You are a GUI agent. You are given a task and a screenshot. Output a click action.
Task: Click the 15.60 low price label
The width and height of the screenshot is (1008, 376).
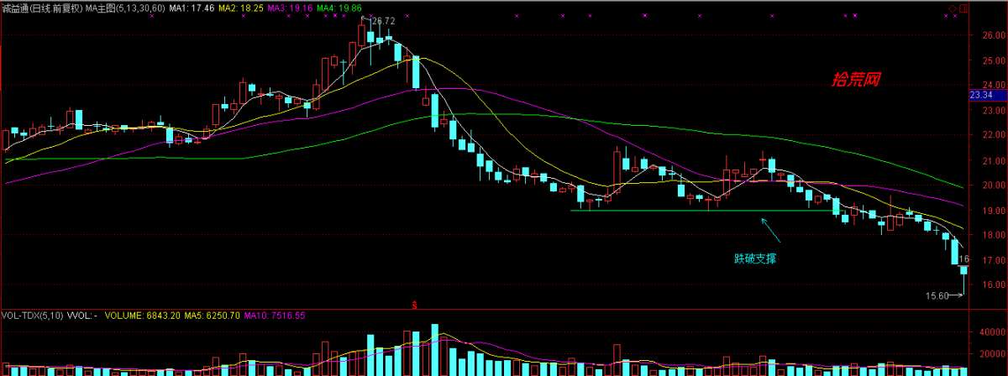[937, 295]
